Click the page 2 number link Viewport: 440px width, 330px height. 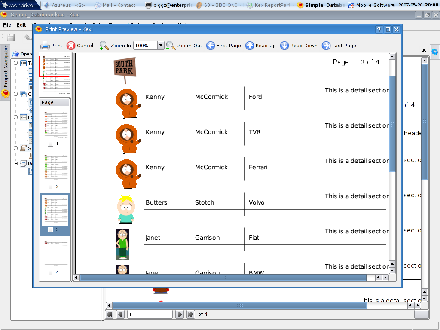57,186
